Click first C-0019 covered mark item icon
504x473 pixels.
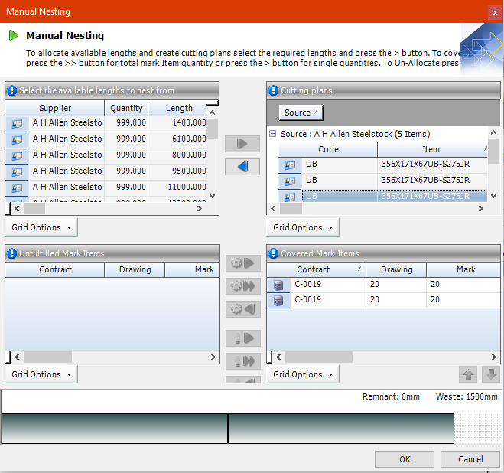278,285
